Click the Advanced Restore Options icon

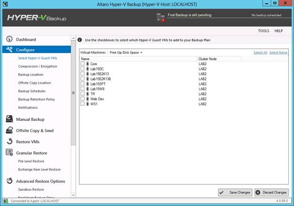pos(9,181)
